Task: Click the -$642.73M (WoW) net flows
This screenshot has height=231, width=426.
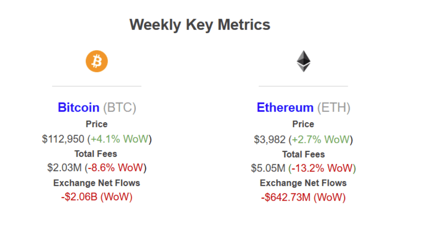Action: tap(303, 197)
